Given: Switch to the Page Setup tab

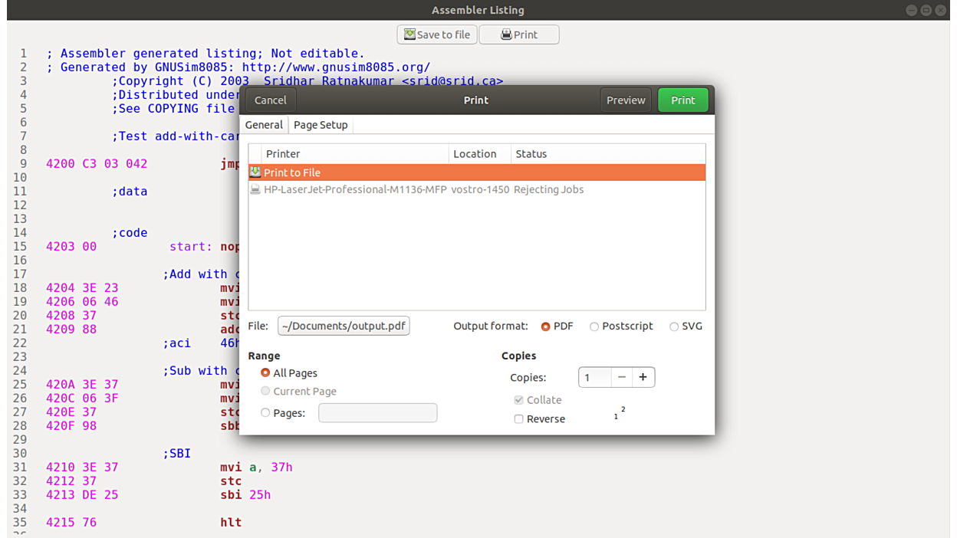Looking at the screenshot, I should pos(321,125).
